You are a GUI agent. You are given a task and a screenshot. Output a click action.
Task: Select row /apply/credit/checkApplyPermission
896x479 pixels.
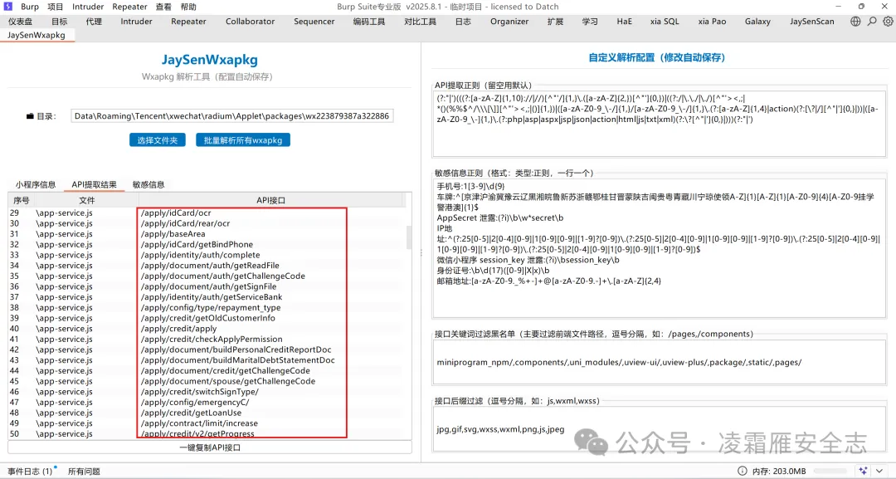(207, 339)
